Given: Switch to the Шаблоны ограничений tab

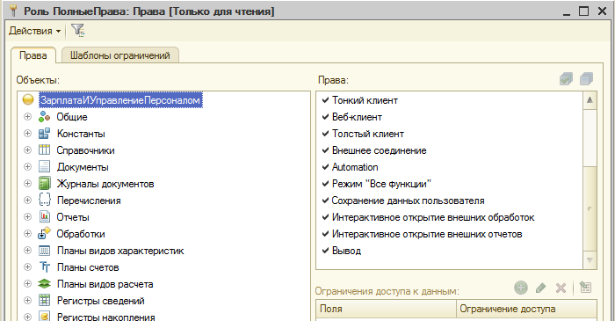Looking at the screenshot, I should coord(120,55).
